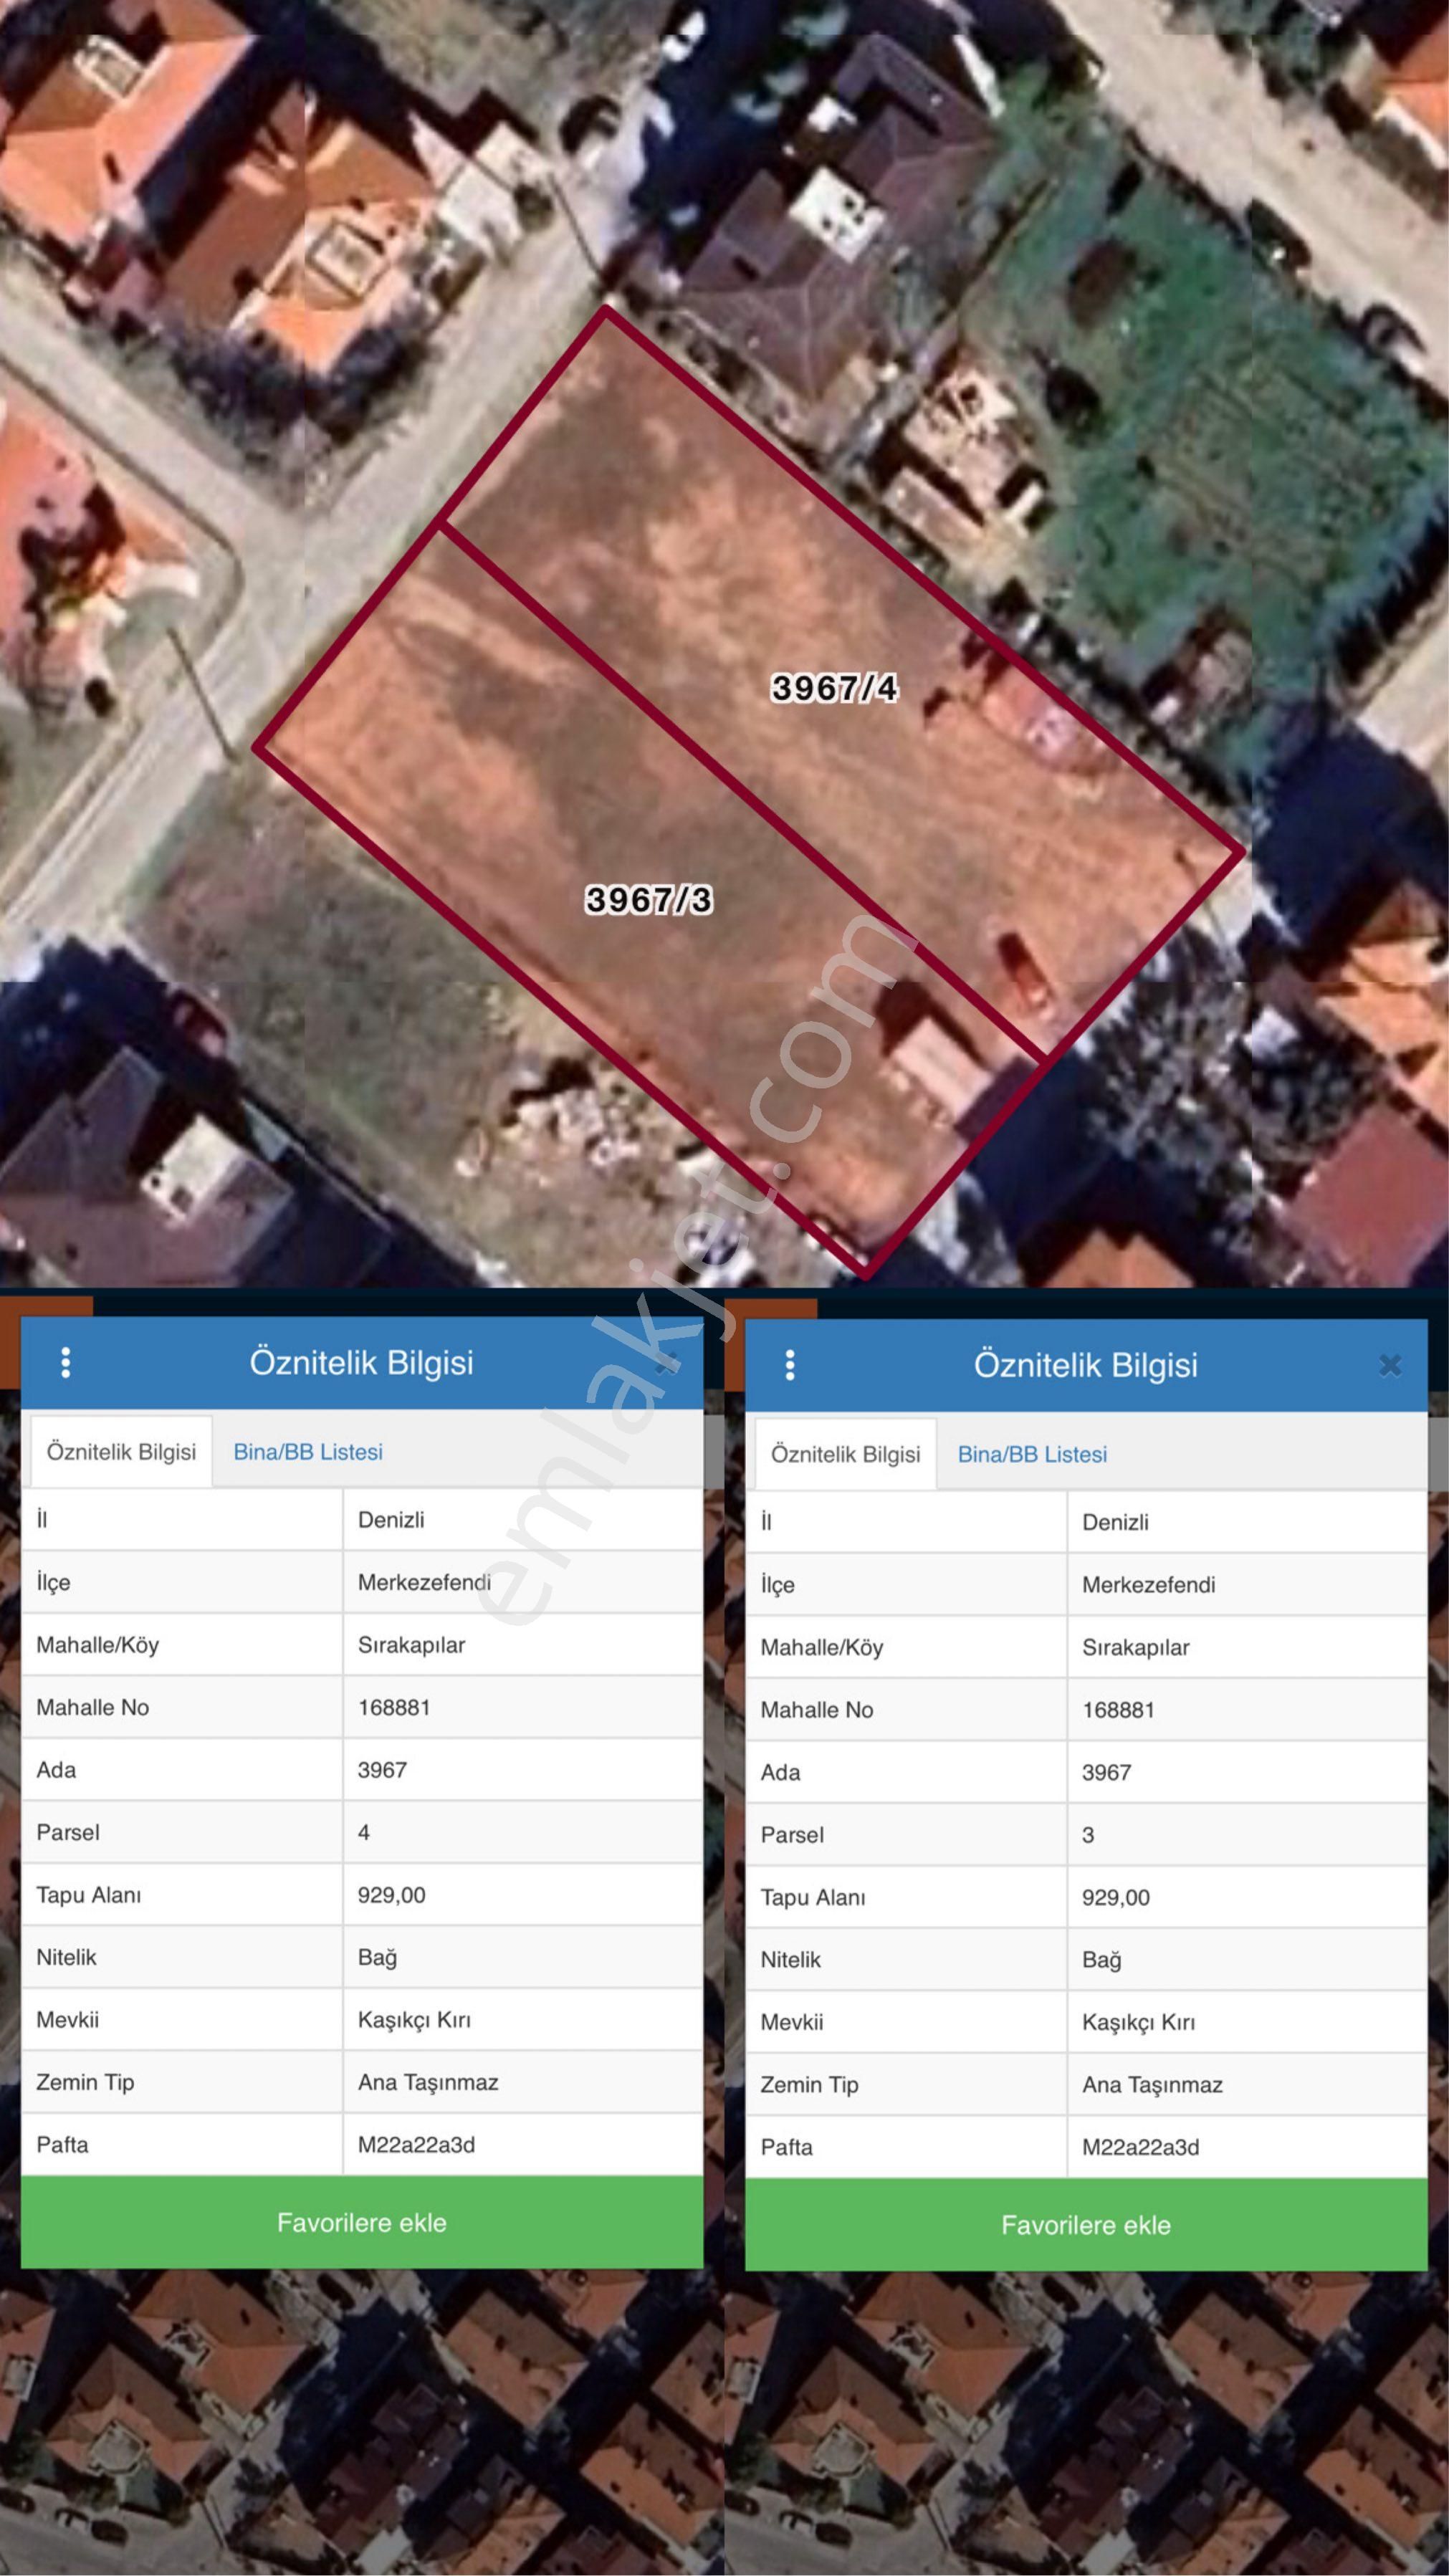Click Ana Taşınmaz in the left panel

pos(428,2083)
